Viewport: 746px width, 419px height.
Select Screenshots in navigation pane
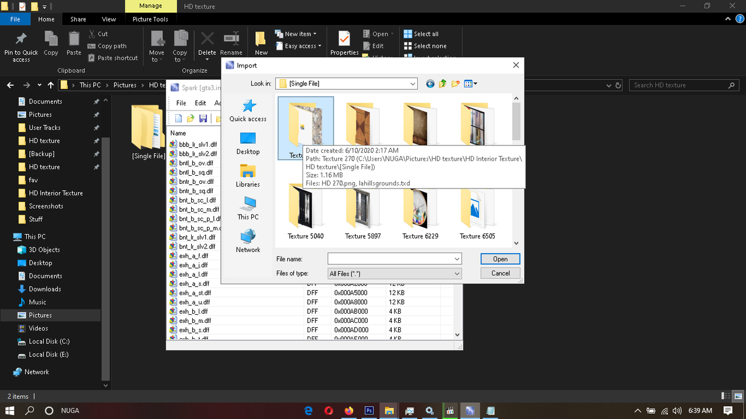click(x=46, y=206)
